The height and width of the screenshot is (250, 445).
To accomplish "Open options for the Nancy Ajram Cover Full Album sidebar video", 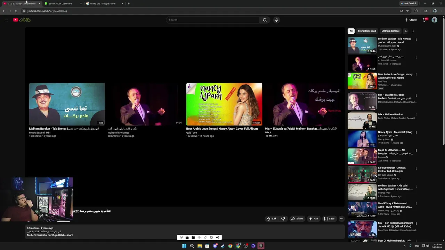I will coord(416,75).
